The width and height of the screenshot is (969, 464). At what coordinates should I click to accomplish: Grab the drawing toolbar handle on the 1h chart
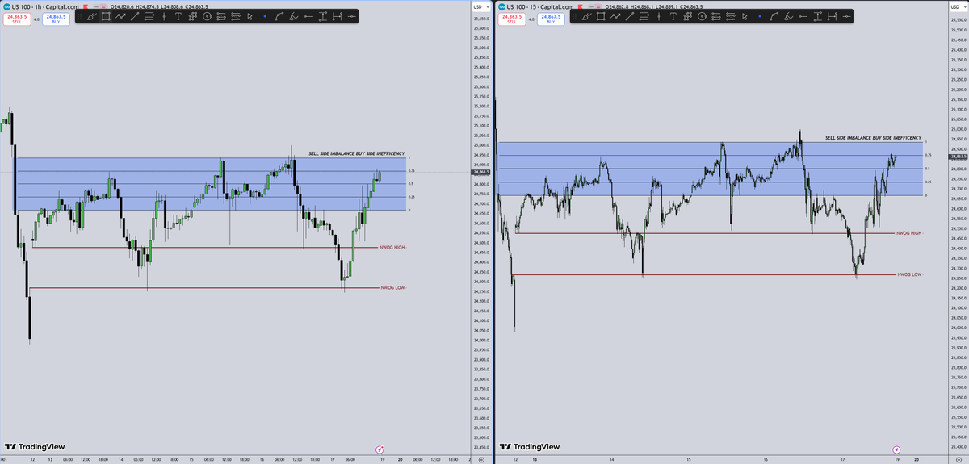point(79,16)
